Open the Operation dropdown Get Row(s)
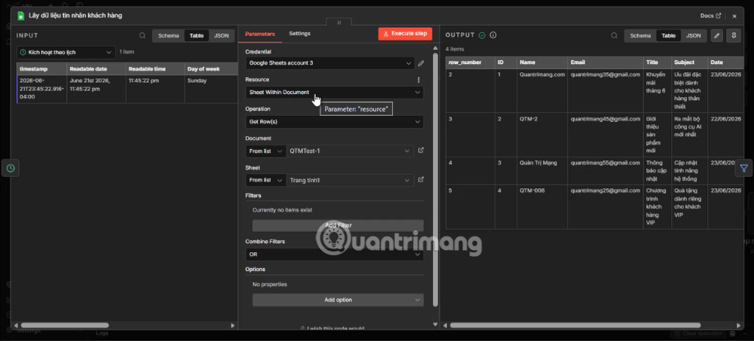The width and height of the screenshot is (754, 341). pyautogui.click(x=334, y=121)
